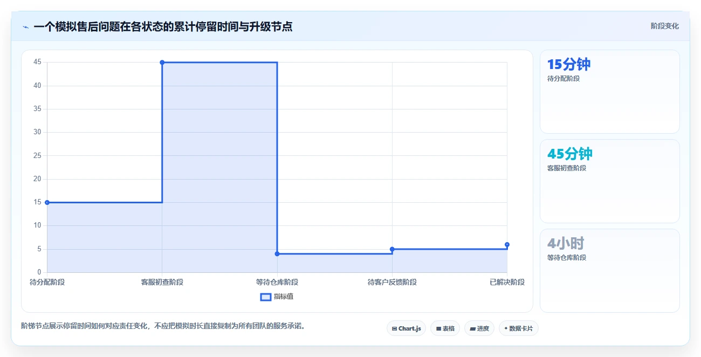Click the y-axis value 45
The height and width of the screenshot is (357, 701).
[37, 62]
